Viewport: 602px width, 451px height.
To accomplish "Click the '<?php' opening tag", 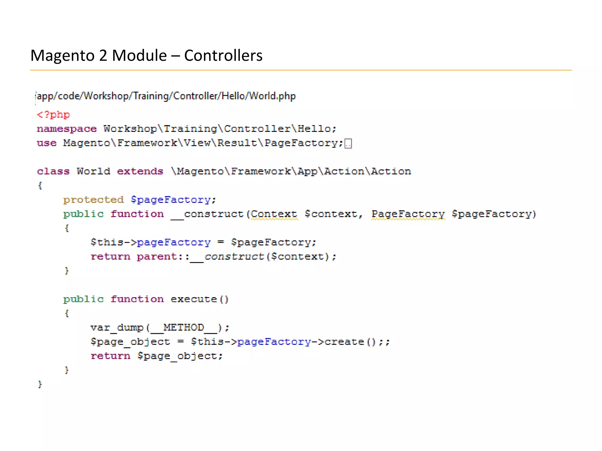I will [53, 115].
